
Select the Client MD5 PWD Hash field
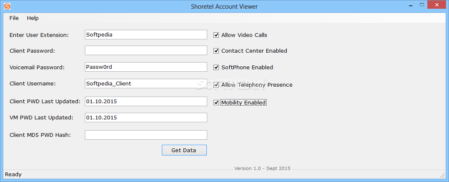coord(146,135)
